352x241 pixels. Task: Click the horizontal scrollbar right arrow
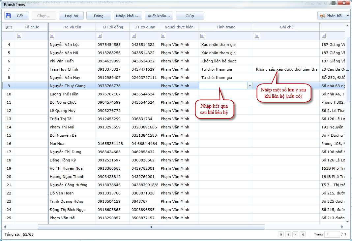click(x=342, y=227)
